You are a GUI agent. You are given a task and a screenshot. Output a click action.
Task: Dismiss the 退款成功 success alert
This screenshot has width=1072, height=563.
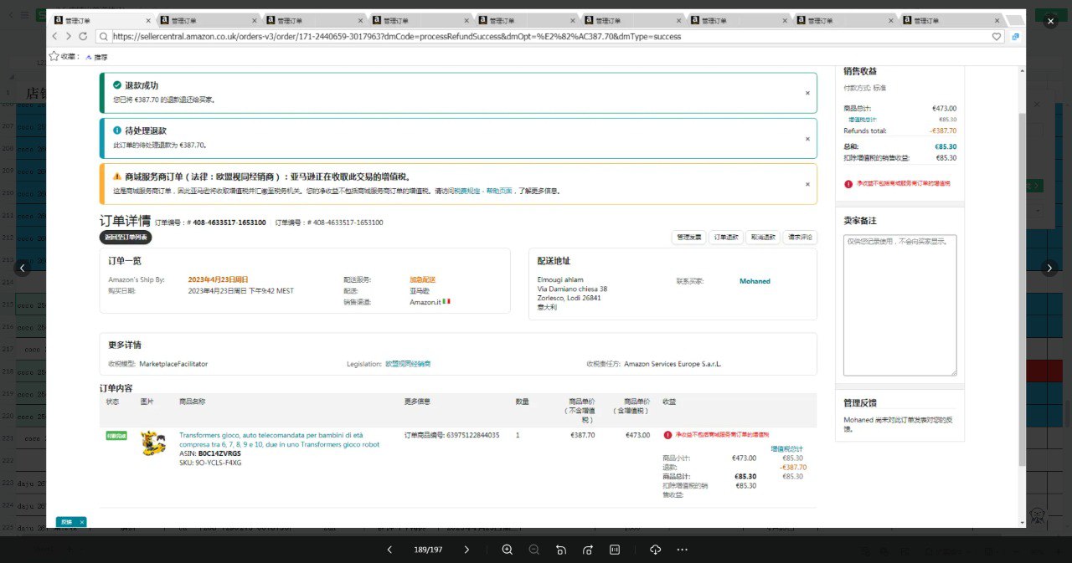pyautogui.click(x=807, y=93)
